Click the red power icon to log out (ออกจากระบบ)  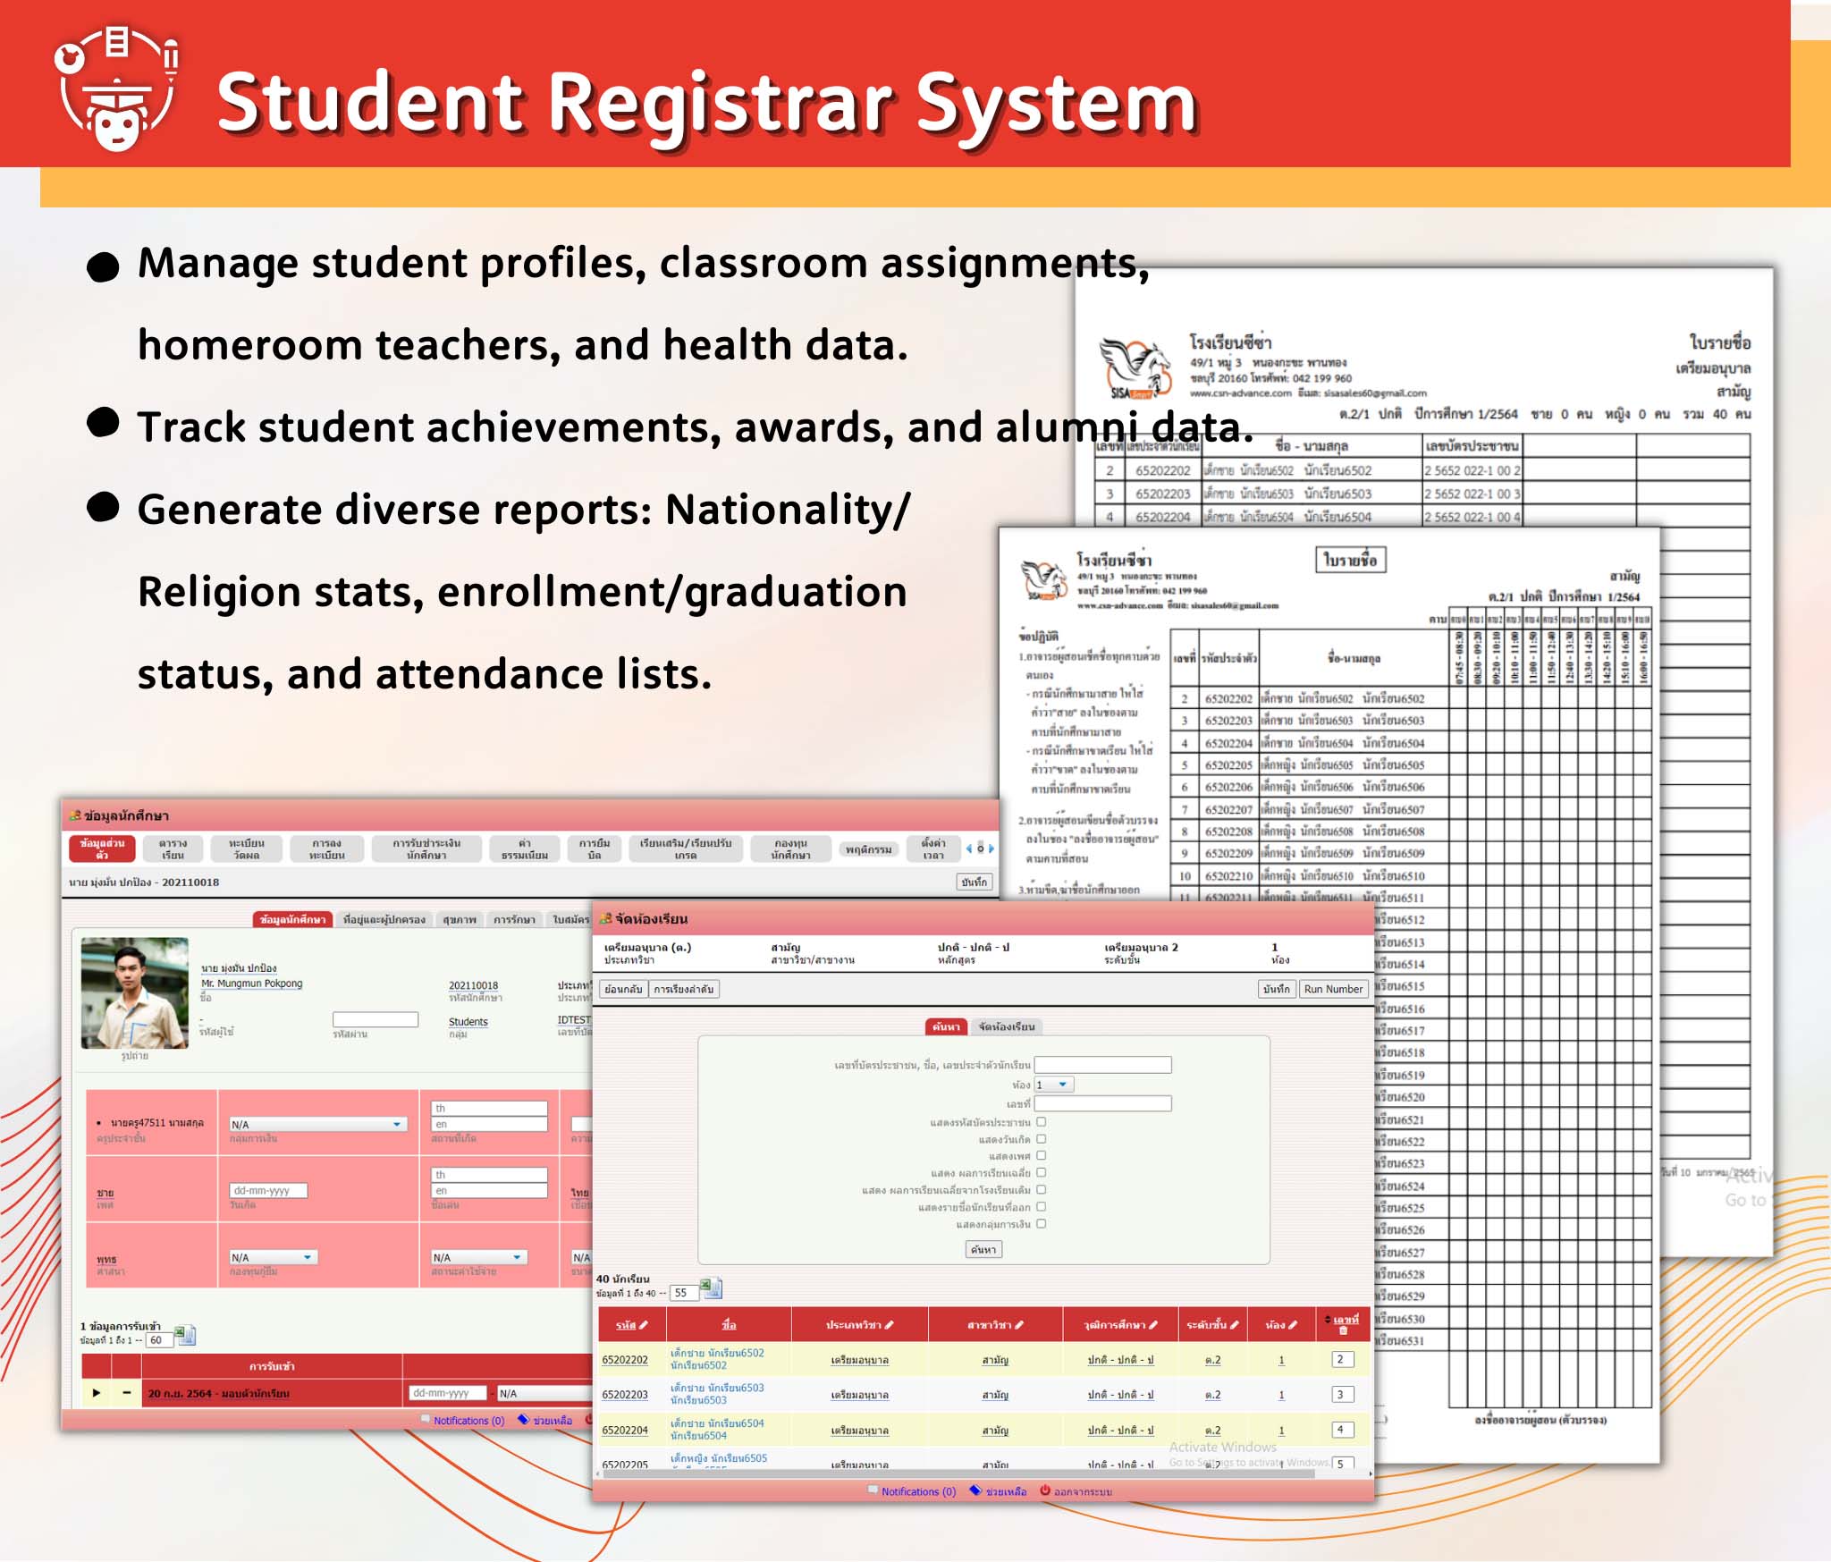click(x=1045, y=1490)
